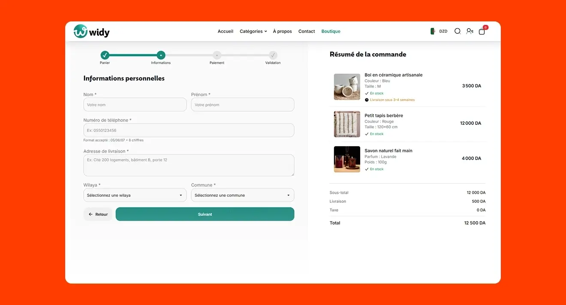Open the À propos page
The height and width of the screenshot is (305, 566).
point(283,31)
